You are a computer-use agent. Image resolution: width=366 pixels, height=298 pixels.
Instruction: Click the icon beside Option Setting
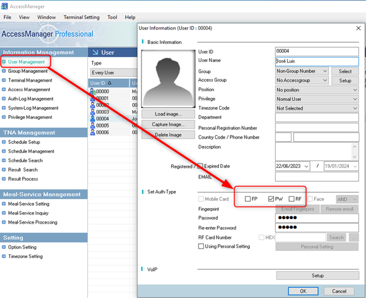coord(4,247)
